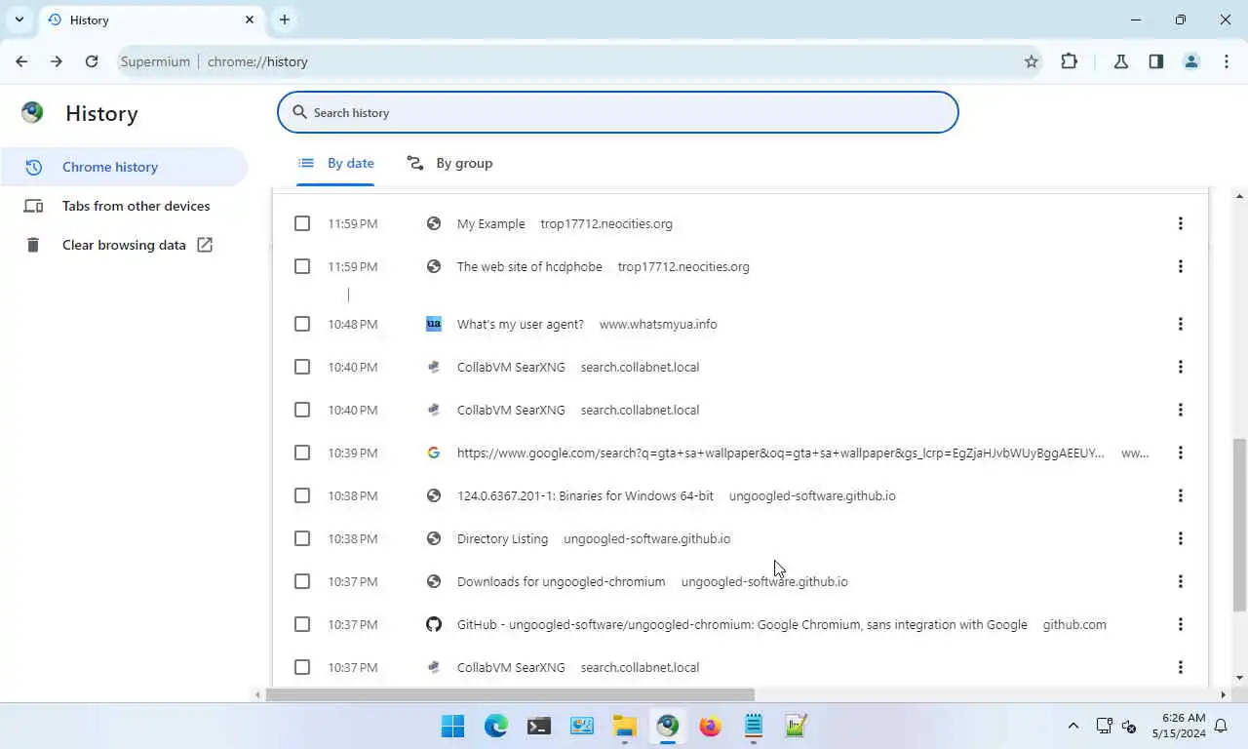
Task: Open Tabs from other devices
Action: (x=124, y=206)
